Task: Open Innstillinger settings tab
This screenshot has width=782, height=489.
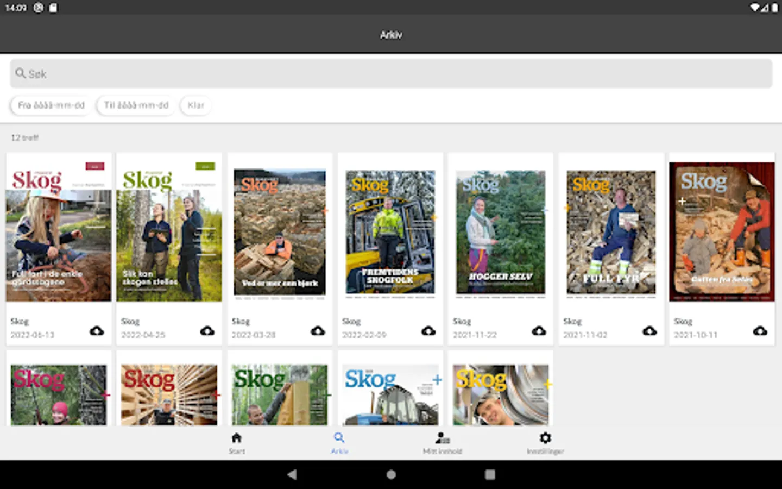Action: coord(545,443)
